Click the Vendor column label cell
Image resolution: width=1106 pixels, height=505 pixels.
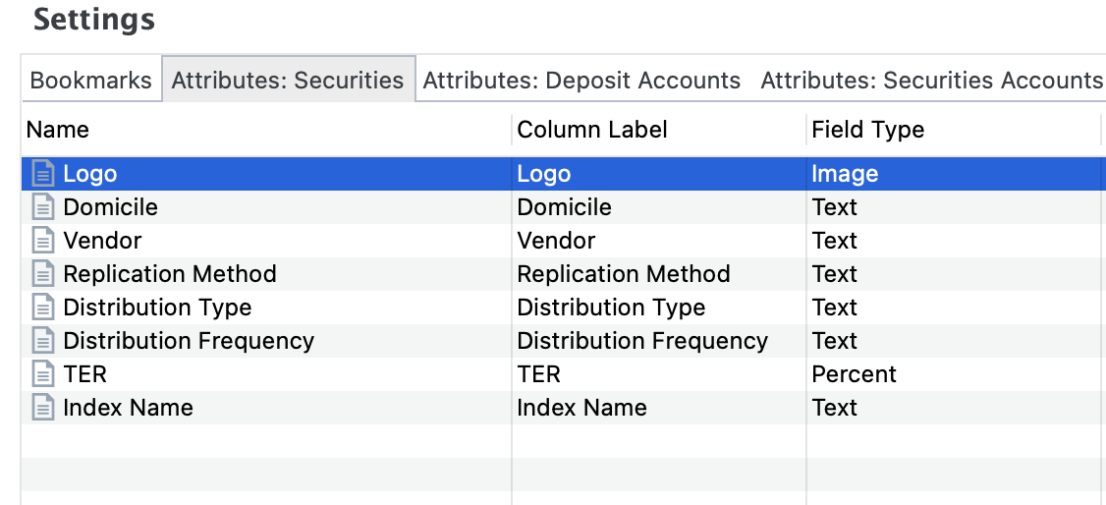tap(556, 241)
